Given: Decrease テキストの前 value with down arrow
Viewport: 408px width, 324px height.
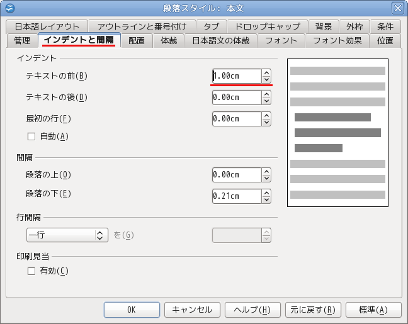Looking at the screenshot, I should pyautogui.click(x=266, y=79).
